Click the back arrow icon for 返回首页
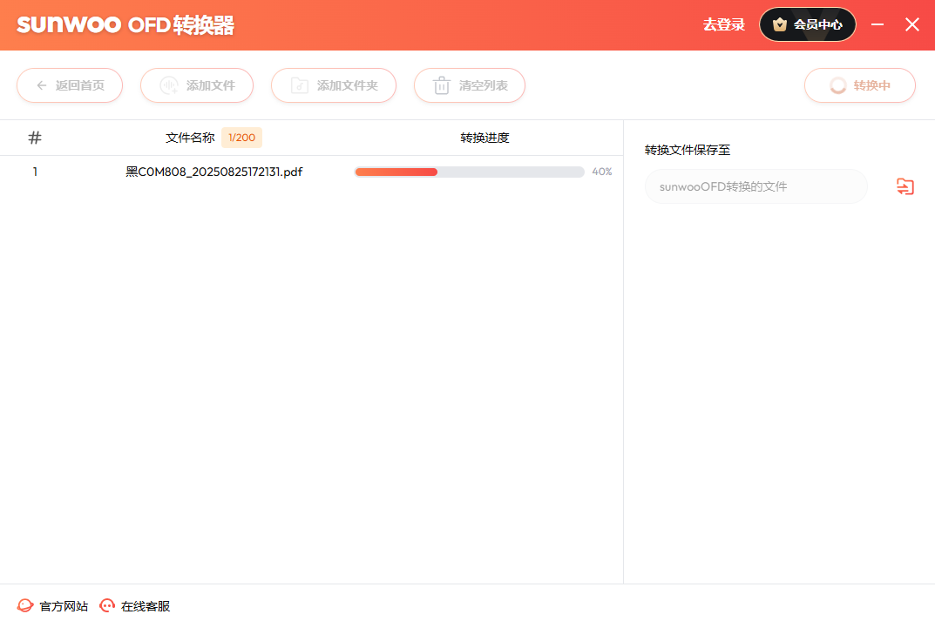This screenshot has height=621, width=935. (42, 85)
